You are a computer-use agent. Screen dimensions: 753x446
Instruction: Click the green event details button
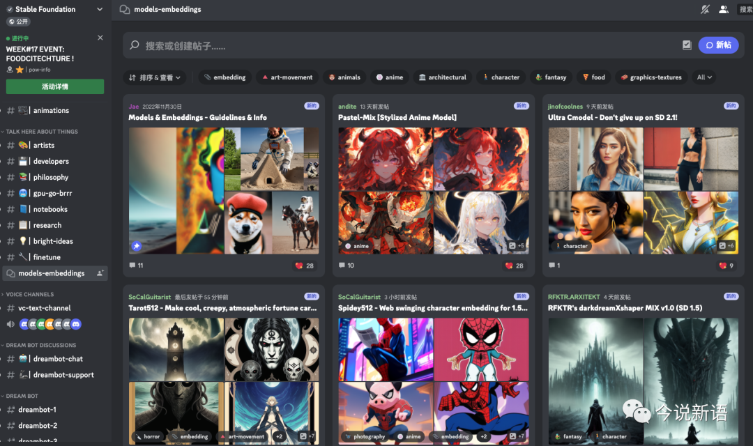[55, 86]
